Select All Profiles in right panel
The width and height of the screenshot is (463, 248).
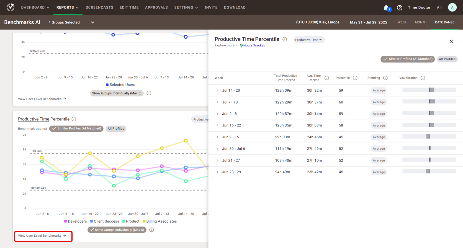pos(447,59)
